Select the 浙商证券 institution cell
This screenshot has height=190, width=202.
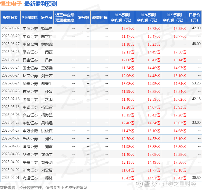(30, 170)
